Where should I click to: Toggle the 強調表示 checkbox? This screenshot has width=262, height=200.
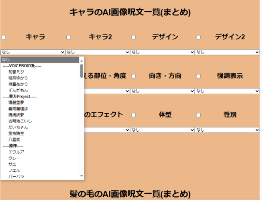pyautogui.click(x=198, y=76)
